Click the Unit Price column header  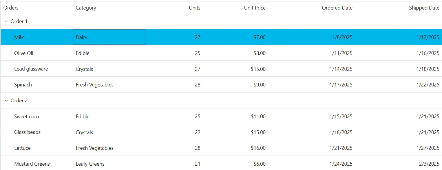coord(255,8)
